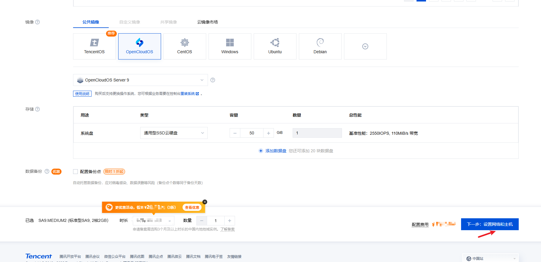Open OpenCloudOS Server 9 version dropdown
Image resolution: width=541 pixels, height=262 pixels.
pyautogui.click(x=141, y=80)
